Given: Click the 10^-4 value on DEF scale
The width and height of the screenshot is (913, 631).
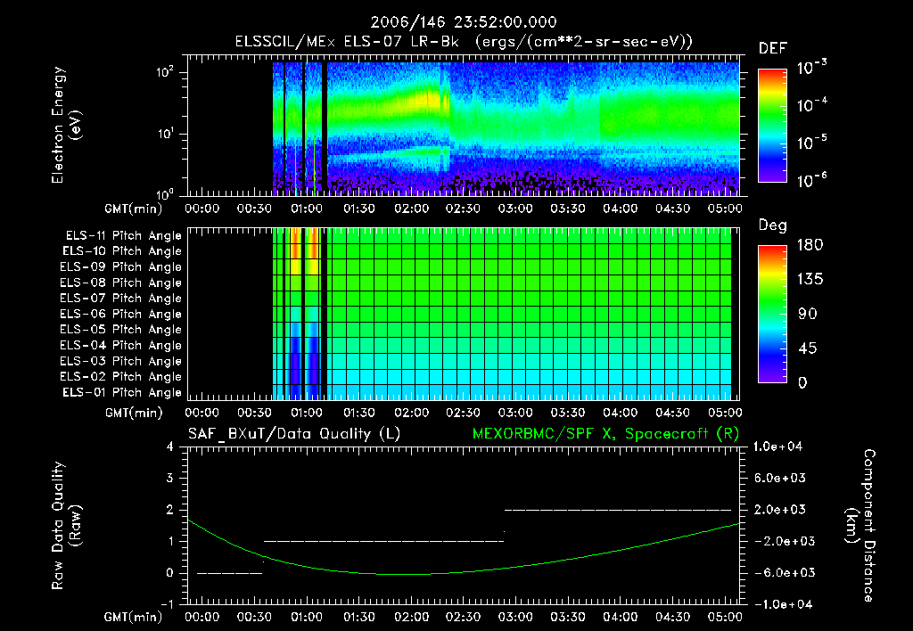Looking at the screenshot, I should click(811, 105).
